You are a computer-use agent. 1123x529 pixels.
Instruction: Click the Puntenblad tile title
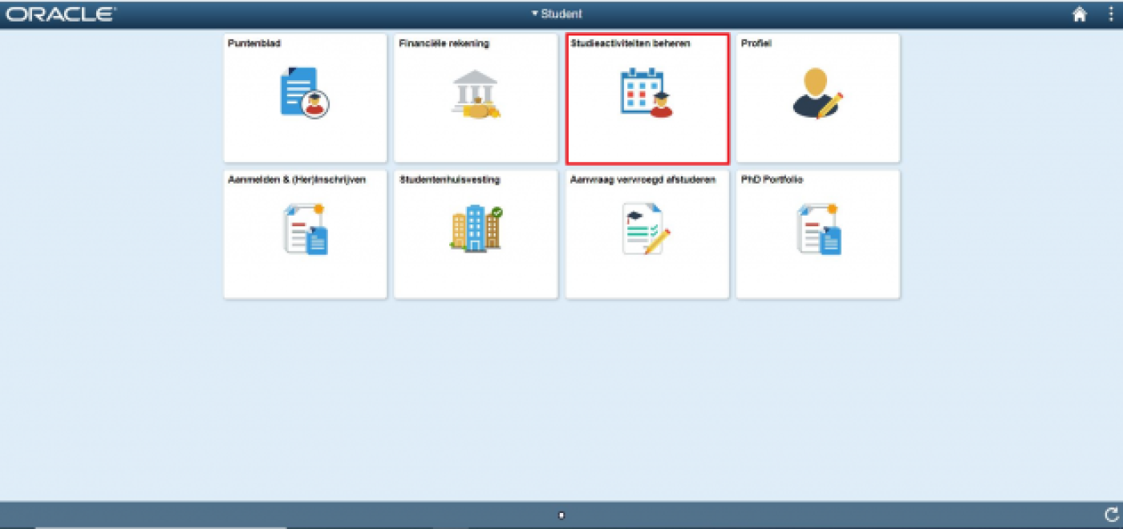254,43
